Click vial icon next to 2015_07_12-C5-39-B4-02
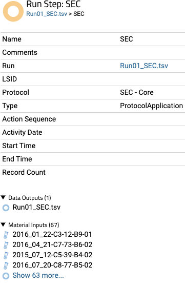The height and width of the screenshot is (287, 185). point(6,255)
